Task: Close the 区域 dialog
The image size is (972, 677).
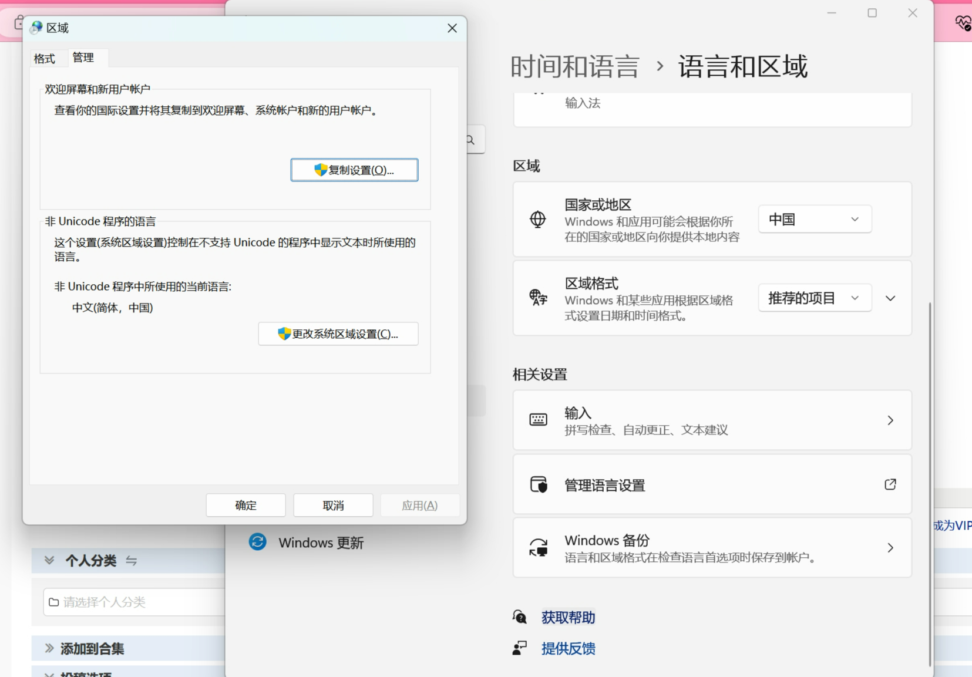Action: point(452,28)
